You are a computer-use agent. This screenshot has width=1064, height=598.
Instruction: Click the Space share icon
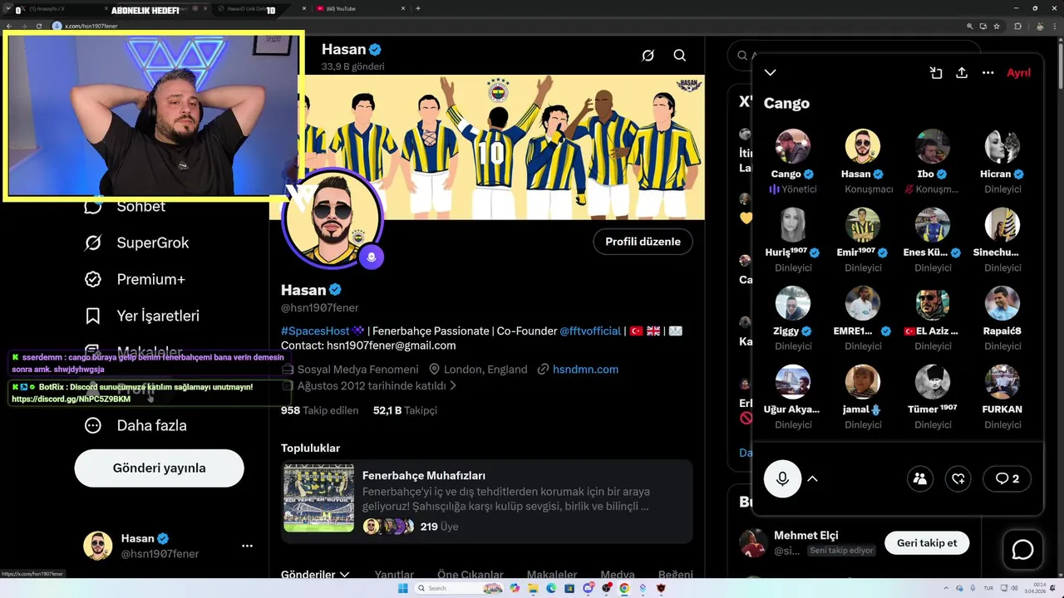[962, 72]
